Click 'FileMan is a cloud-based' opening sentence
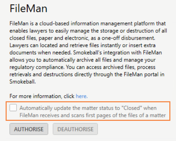 pyautogui.click(x=39, y=23)
